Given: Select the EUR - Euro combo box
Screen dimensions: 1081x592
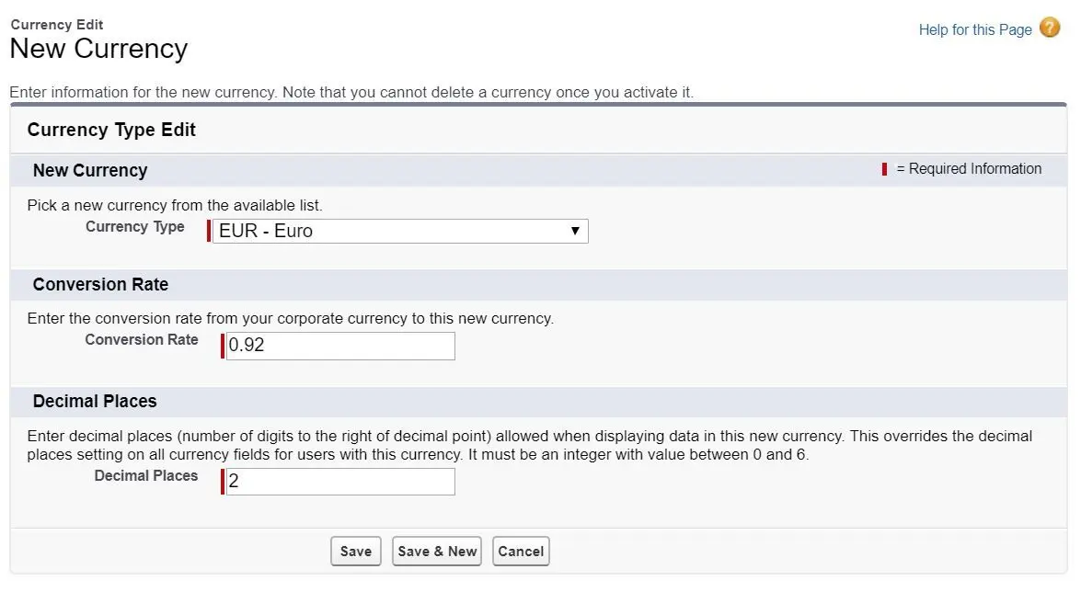Looking at the screenshot, I should point(400,231).
